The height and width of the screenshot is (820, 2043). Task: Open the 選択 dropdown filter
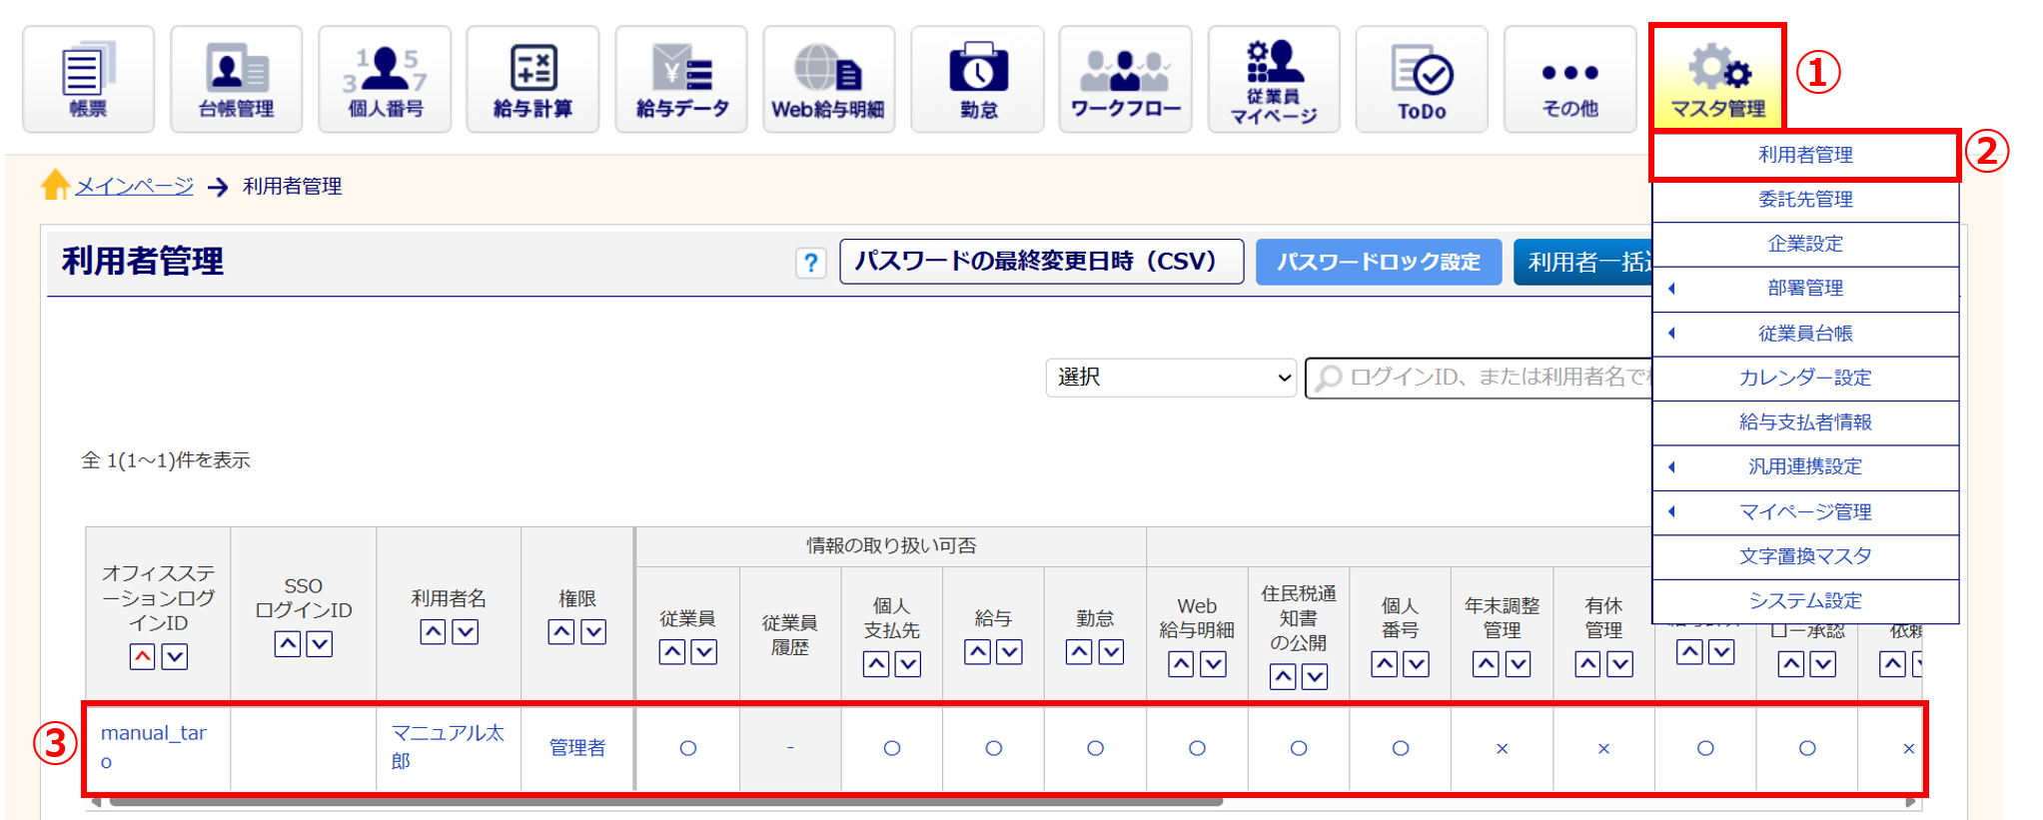click(1170, 378)
